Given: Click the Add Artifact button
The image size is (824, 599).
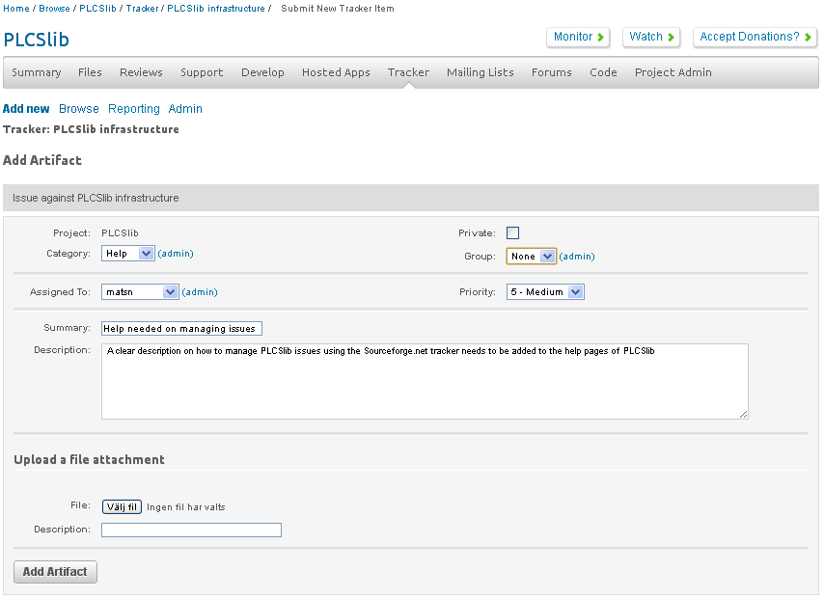Looking at the screenshot, I should [x=55, y=572].
